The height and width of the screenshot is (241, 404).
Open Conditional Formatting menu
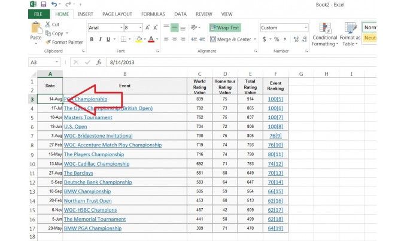324,34
